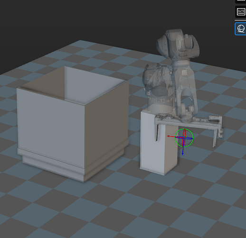246x238 pixels.
Task: Grab the red X-axis arrow of gizmo
Action: click(x=170, y=137)
